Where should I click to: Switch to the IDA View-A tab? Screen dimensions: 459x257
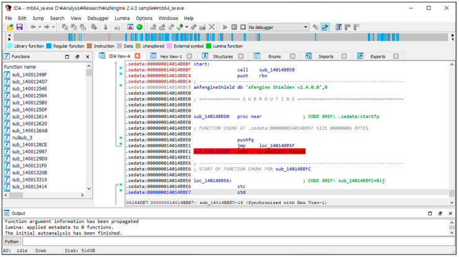(120, 56)
